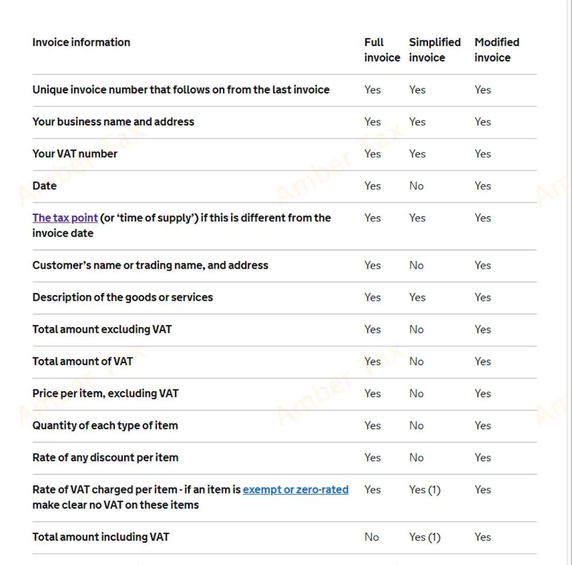Image resolution: width=572 pixels, height=565 pixels.
Task: Click 'Customer's name or trading name' row label
Action: (x=150, y=265)
